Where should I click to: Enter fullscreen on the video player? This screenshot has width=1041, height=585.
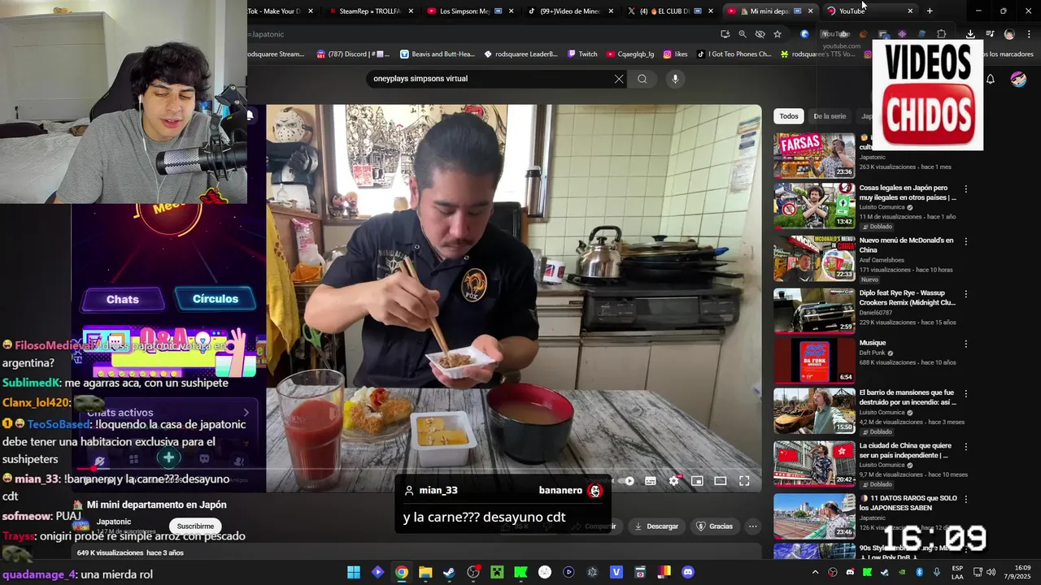click(744, 481)
